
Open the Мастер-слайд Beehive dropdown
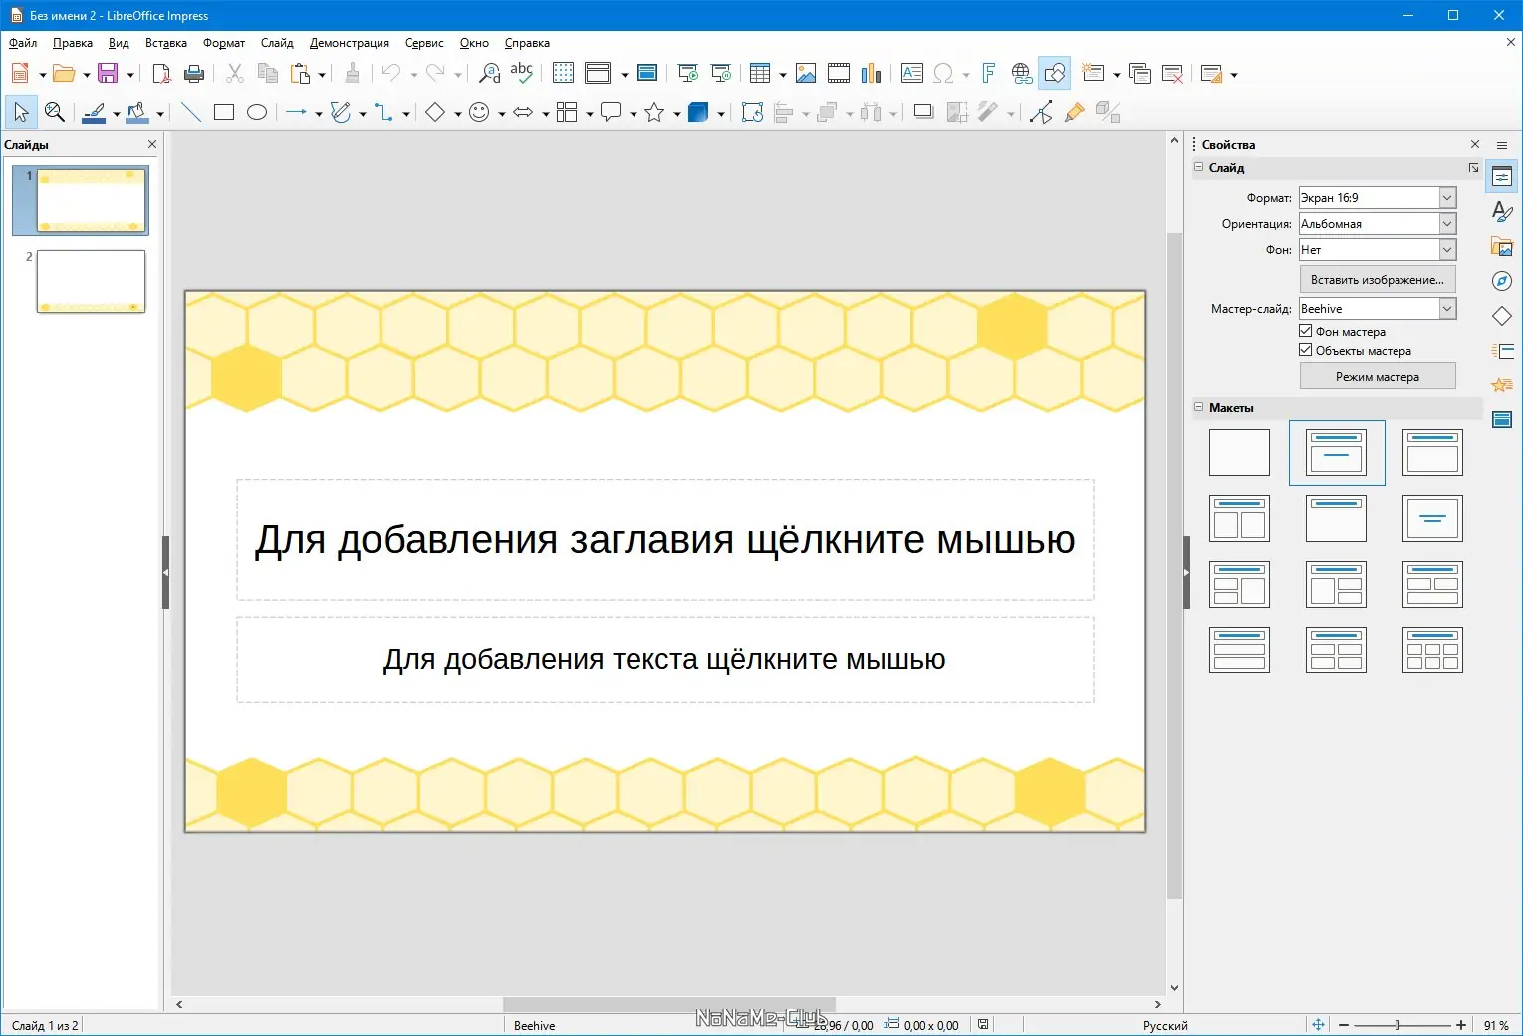point(1448,308)
